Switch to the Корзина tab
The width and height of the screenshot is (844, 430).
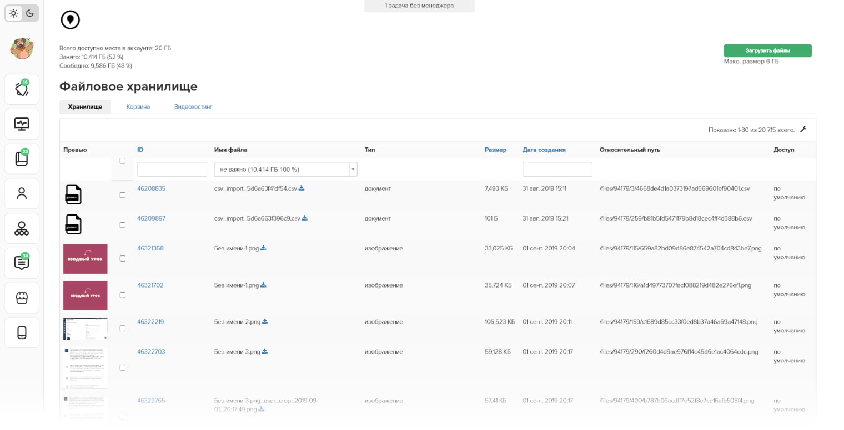click(138, 106)
